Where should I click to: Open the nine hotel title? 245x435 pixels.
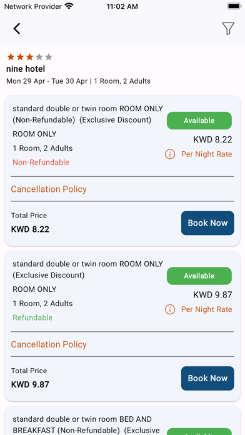point(26,69)
